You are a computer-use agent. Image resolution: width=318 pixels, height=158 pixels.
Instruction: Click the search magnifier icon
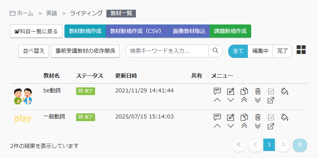215,51
